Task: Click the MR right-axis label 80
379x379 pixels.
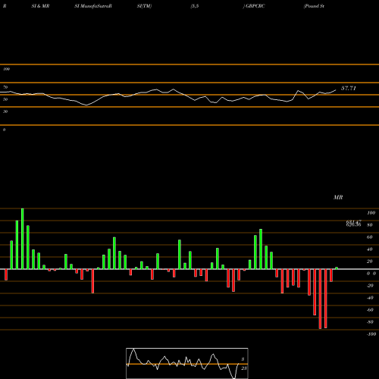Action: (x=370, y=225)
